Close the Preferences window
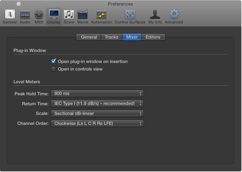Viewport: 242px width, 172px height. (x=5, y=4)
